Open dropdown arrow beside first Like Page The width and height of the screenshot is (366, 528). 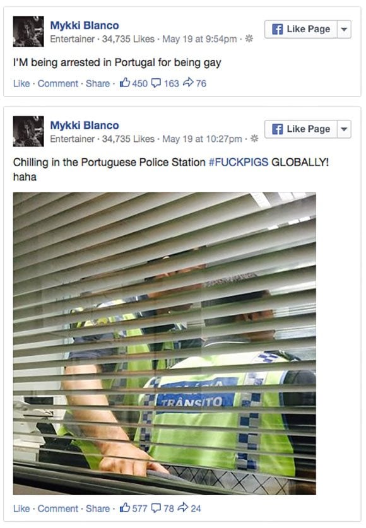[344, 29]
